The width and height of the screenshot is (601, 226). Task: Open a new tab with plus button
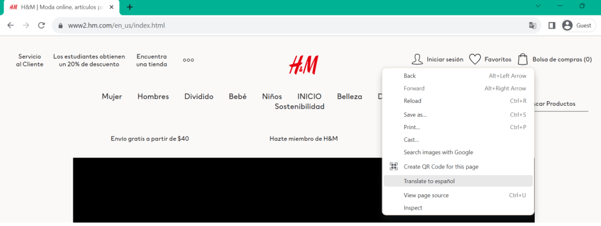(130, 7)
